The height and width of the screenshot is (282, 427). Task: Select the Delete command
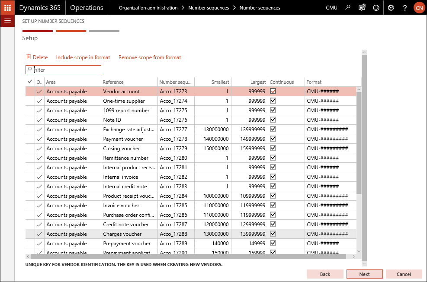pos(37,57)
